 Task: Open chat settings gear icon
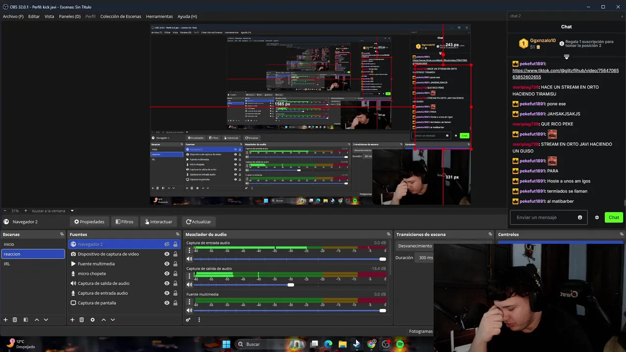click(x=597, y=218)
